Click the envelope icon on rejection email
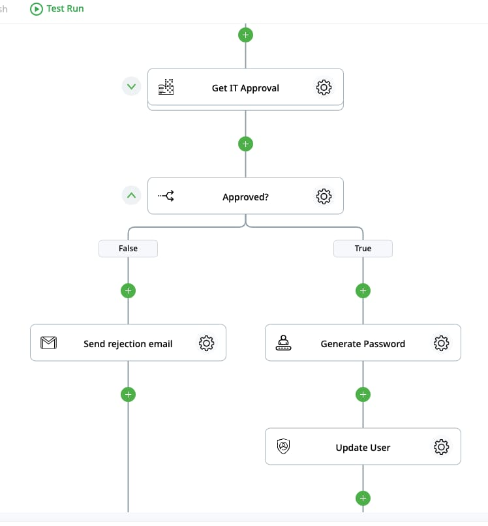Image resolution: width=488 pixels, height=526 pixels. pos(49,343)
